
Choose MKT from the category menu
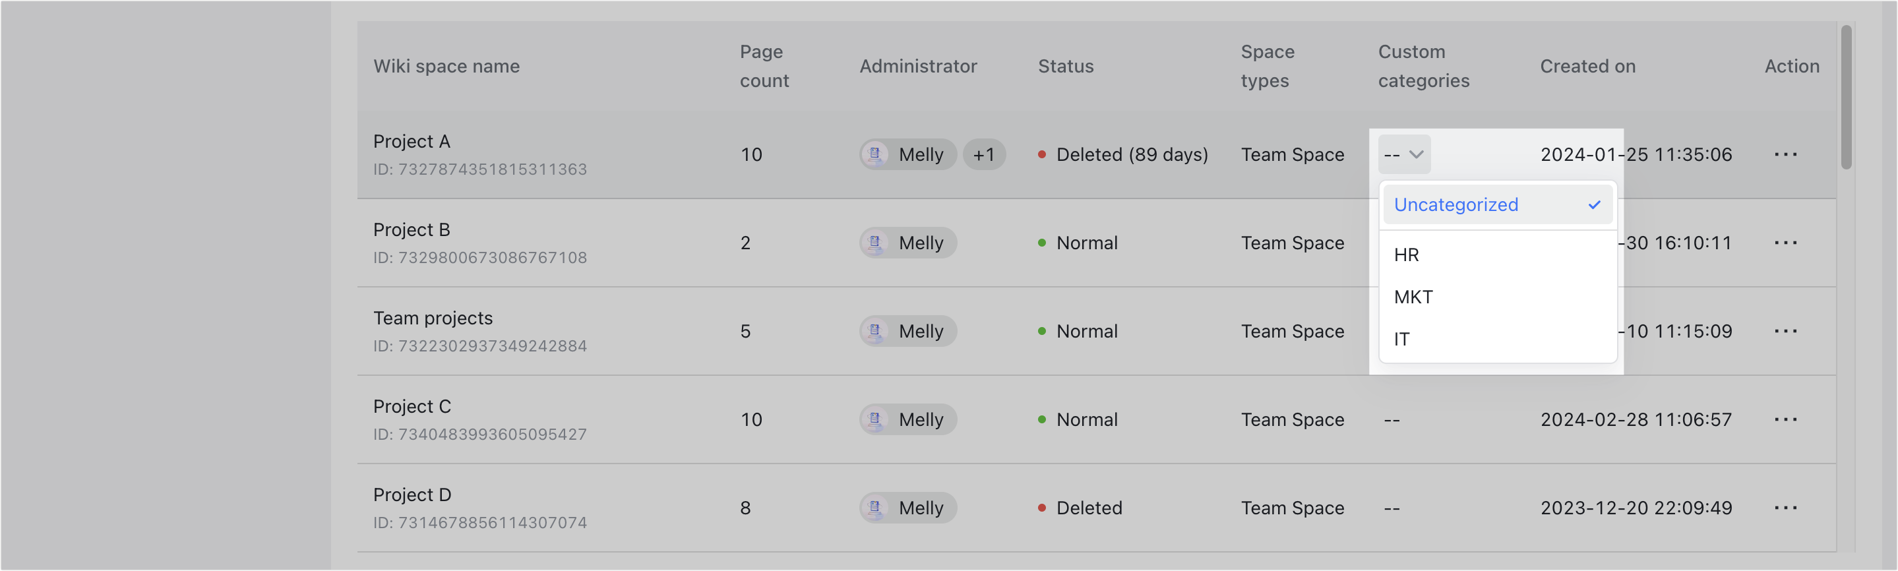tap(1413, 296)
